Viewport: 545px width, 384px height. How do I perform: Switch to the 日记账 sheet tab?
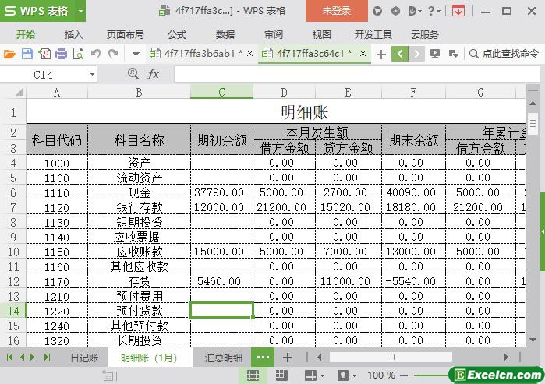coord(84,358)
